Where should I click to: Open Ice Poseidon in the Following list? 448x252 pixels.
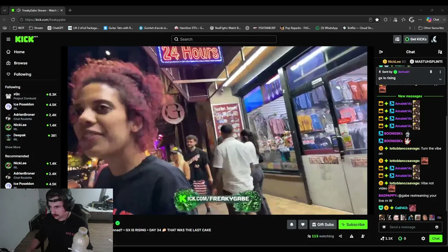tap(30, 106)
